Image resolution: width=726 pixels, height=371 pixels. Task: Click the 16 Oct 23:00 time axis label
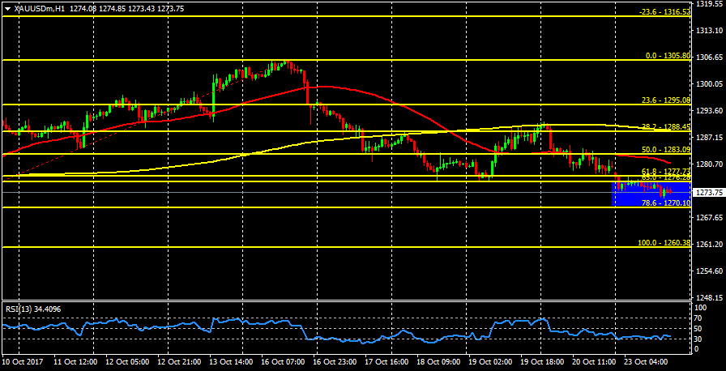point(335,362)
